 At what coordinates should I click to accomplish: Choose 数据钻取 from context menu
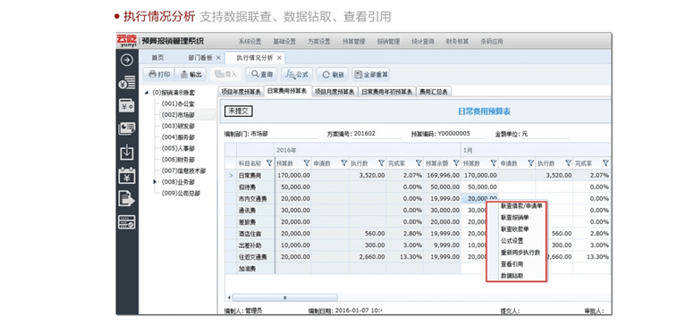point(512,276)
